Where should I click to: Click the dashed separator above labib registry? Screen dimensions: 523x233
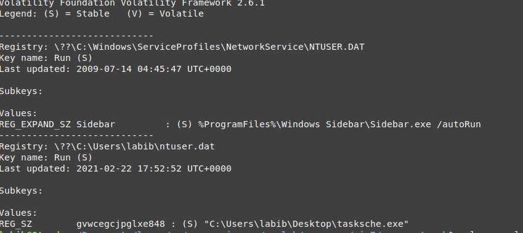(x=76, y=135)
